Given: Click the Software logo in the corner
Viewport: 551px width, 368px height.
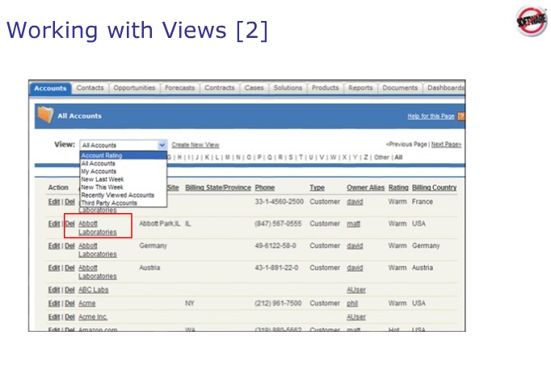Looking at the screenshot, I should coord(531,22).
